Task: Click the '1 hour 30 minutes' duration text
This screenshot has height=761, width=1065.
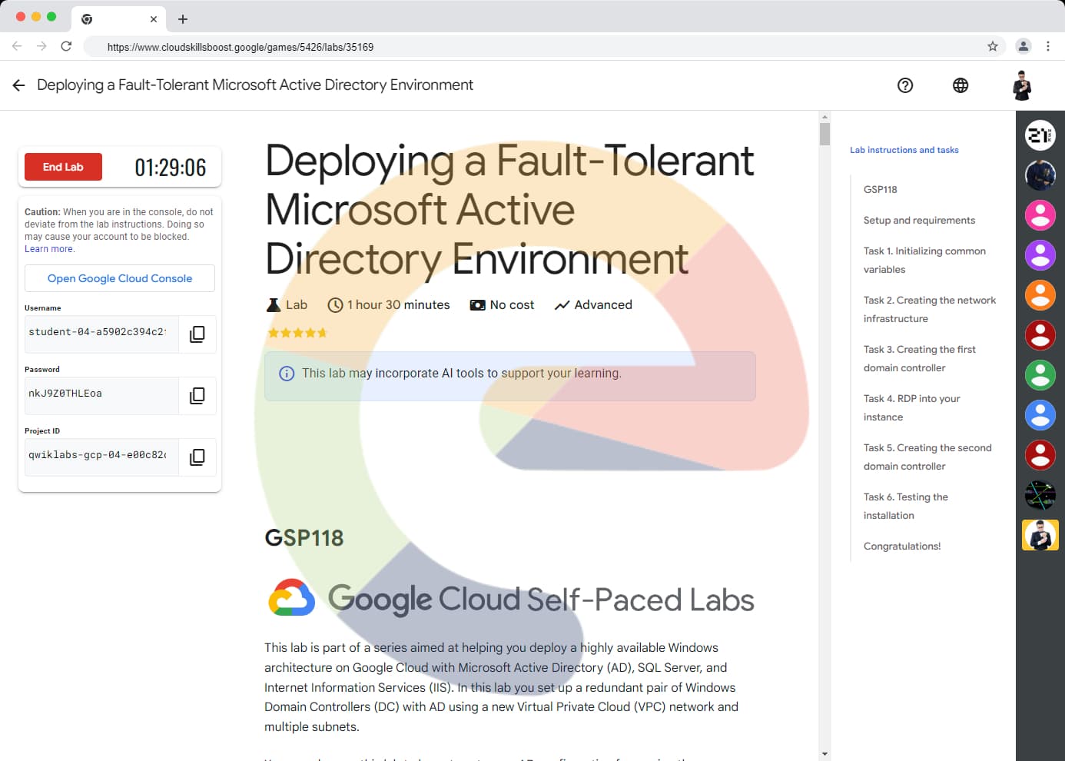Action: (x=398, y=305)
